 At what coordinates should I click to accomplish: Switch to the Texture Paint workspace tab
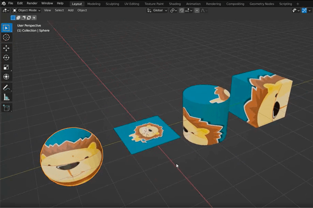[x=154, y=4]
